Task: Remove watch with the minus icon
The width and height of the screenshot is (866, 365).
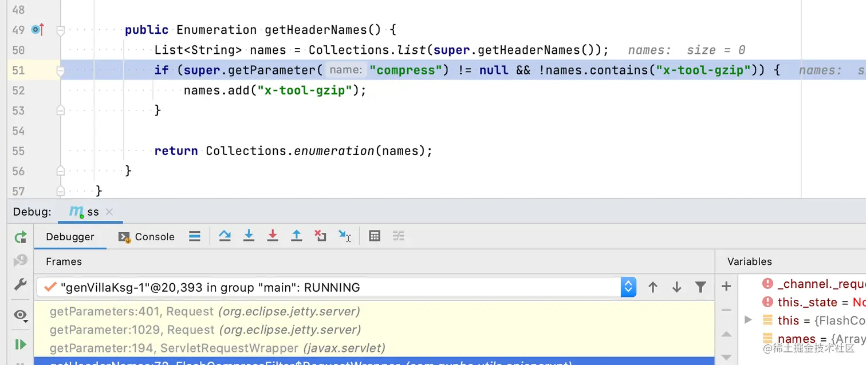Action: click(726, 310)
